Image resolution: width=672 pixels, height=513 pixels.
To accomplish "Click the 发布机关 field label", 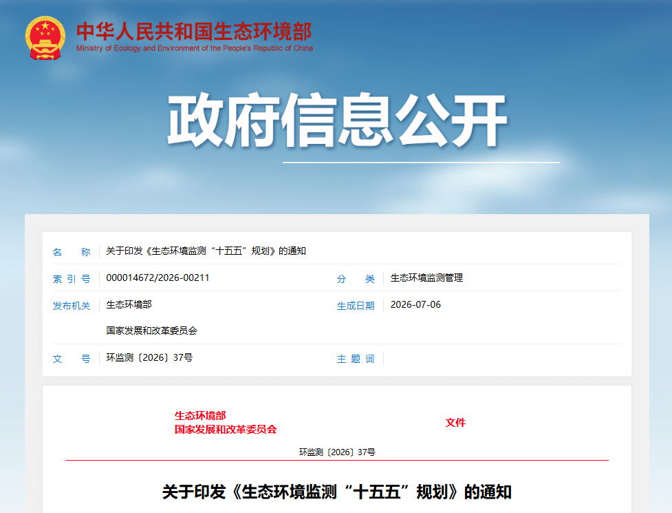I will click(71, 306).
